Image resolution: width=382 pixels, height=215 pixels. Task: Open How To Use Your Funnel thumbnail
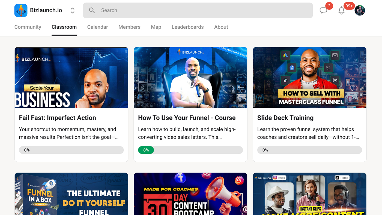(190, 78)
